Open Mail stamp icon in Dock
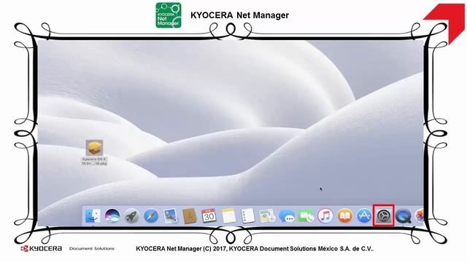The height and width of the screenshot is (262, 467). 170,216
